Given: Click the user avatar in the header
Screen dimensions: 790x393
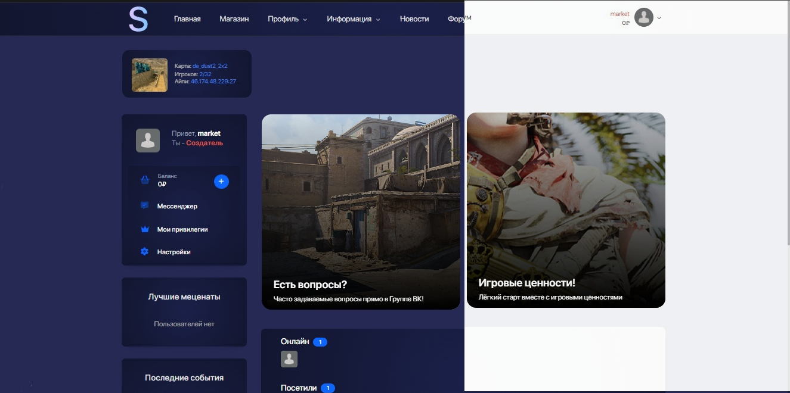Looking at the screenshot, I should 644,17.
